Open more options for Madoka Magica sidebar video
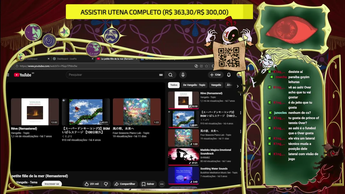This screenshot has height=194, width=345. [240, 151]
